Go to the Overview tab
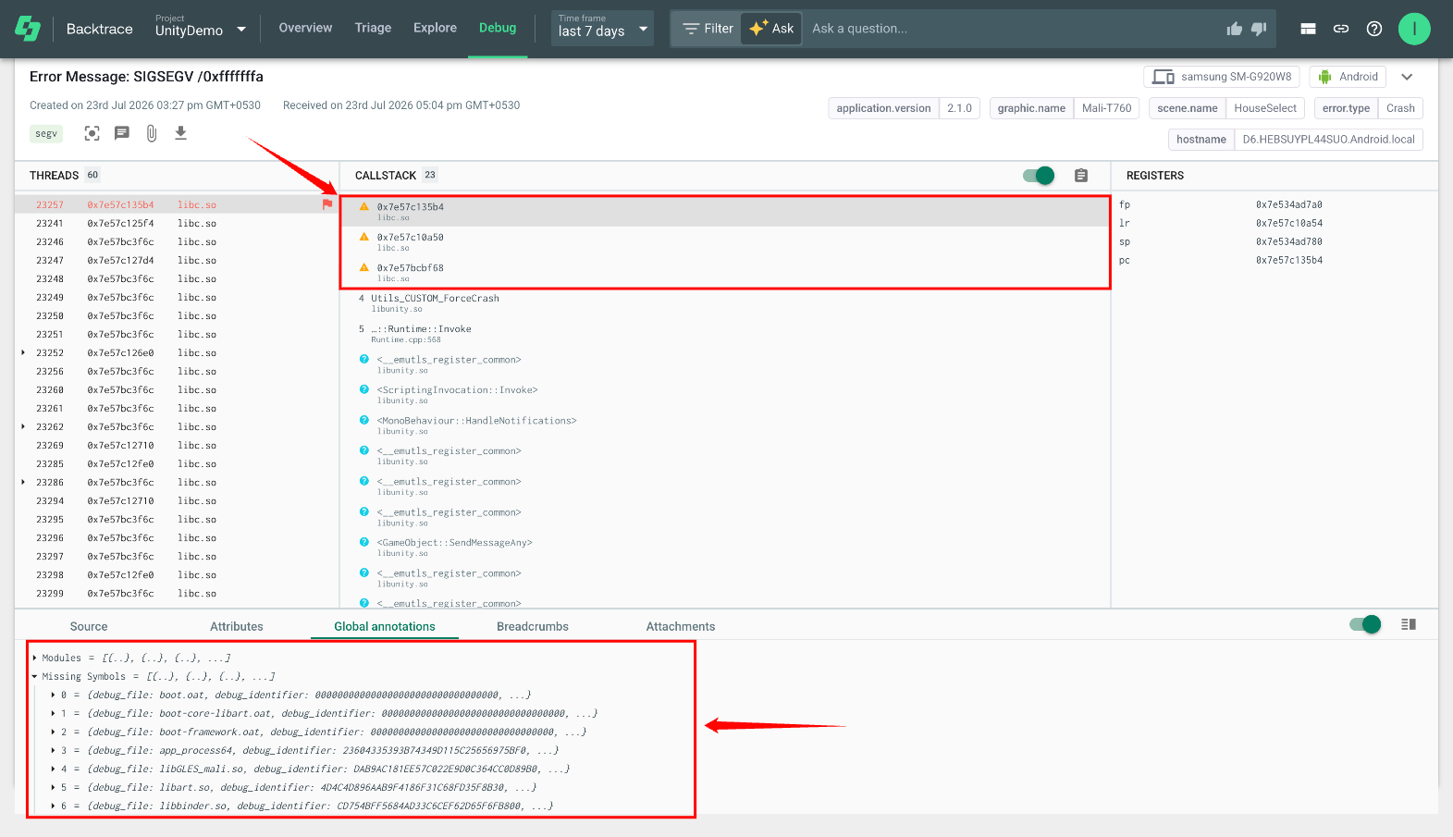This screenshot has width=1453, height=837. click(305, 28)
